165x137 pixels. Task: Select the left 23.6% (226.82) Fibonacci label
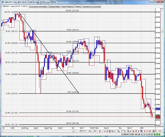pos(11,74)
